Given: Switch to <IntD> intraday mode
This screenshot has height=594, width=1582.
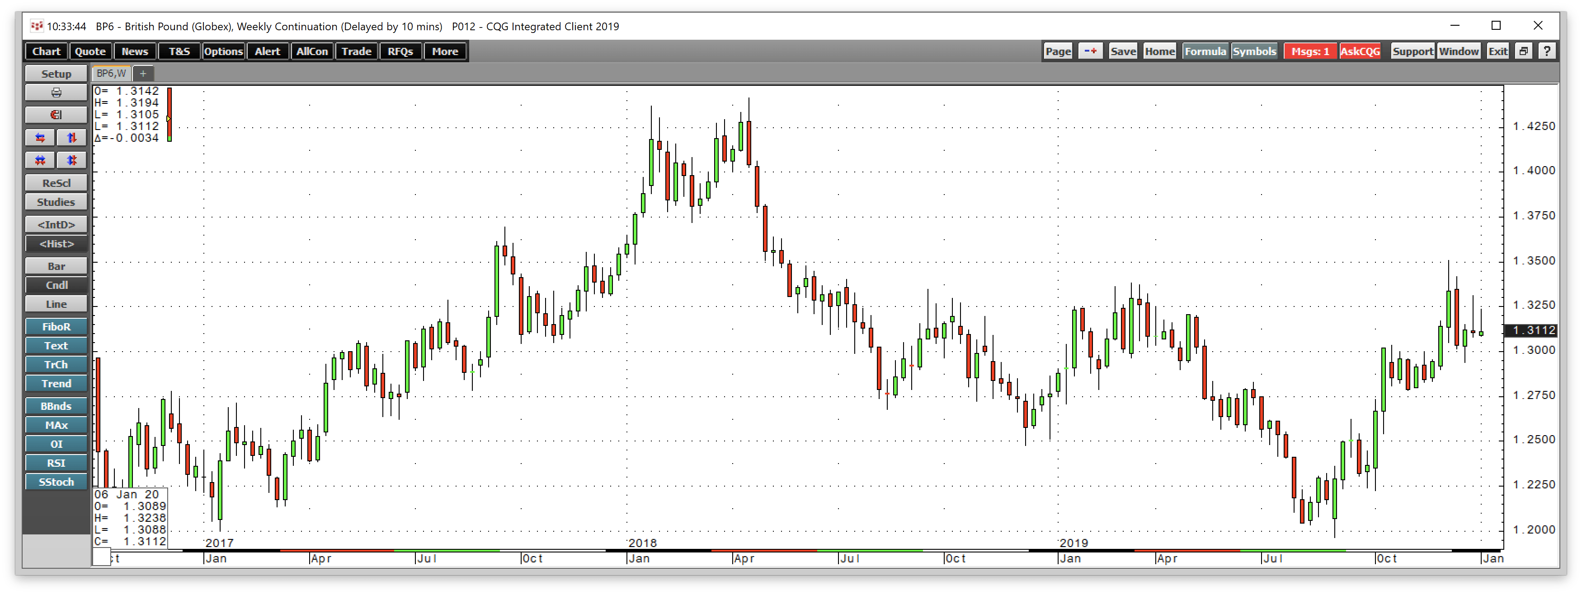Looking at the screenshot, I should point(56,224).
